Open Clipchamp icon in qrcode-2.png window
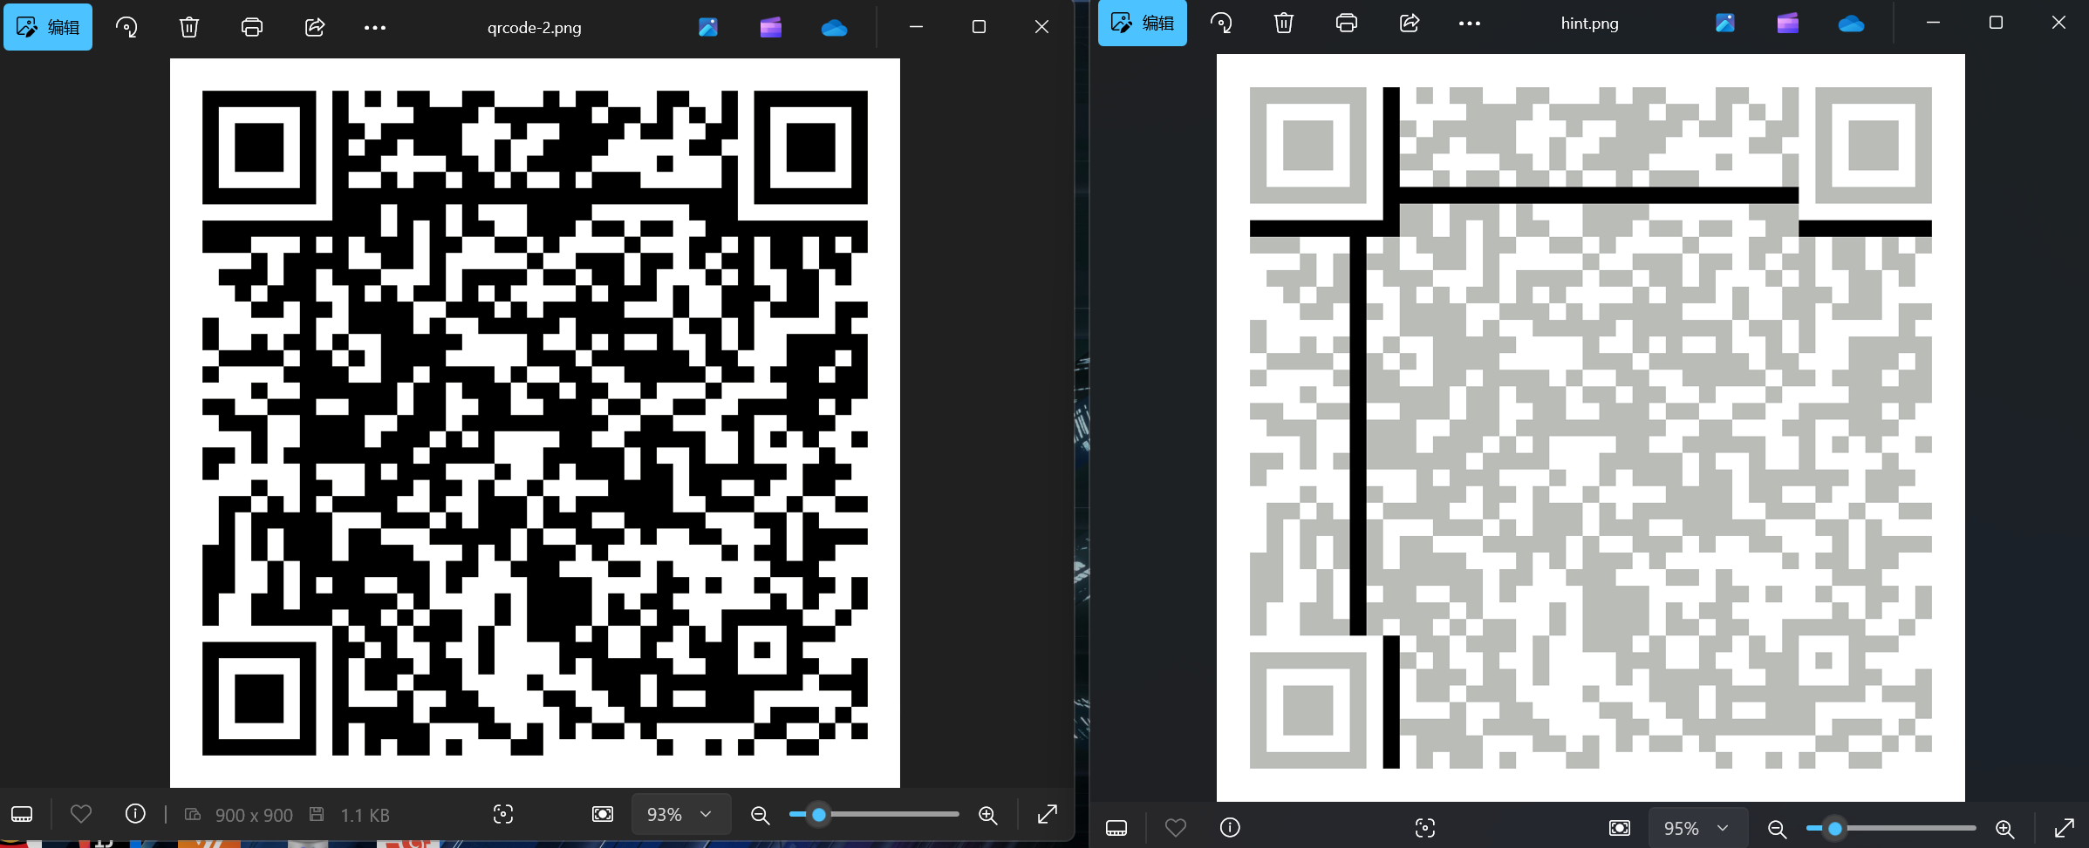This screenshot has width=2089, height=848. pos(771,27)
